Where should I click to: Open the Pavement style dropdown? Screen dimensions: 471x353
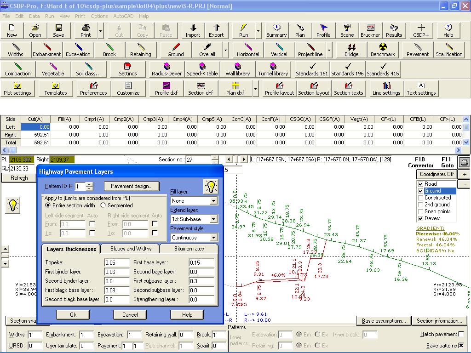tap(213, 238)
